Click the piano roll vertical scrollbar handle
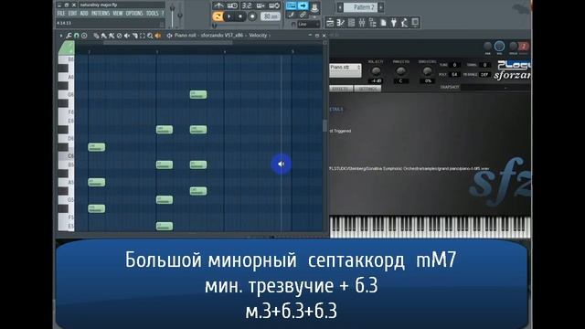 point(325,126)
